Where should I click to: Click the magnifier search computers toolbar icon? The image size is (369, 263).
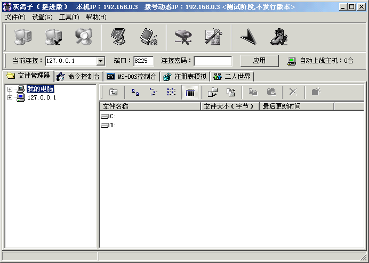83,37
